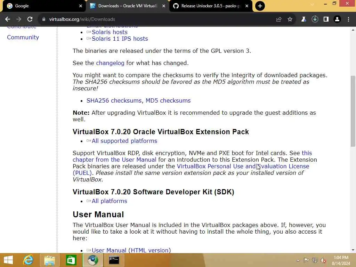Image resolution: width=356 pixels, height=267 pixels.
Task: Open the changelog link
Action: 110,63
